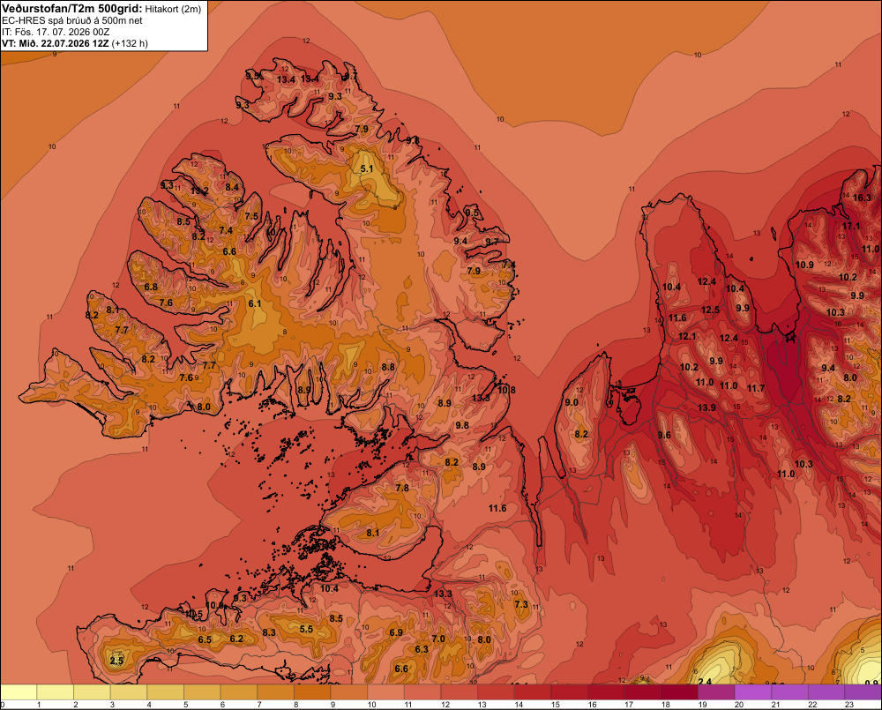This screenshot has width=882, height=710.
Task: Click the 7.8 temperature value
Action: tap(402, 488)
